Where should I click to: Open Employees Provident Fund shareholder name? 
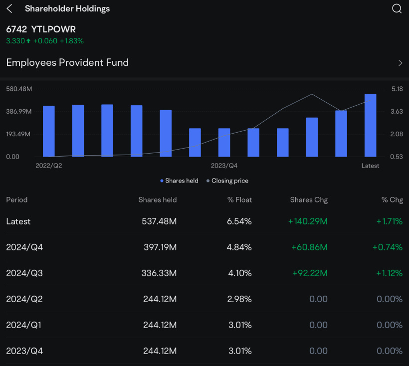point(67,62)
